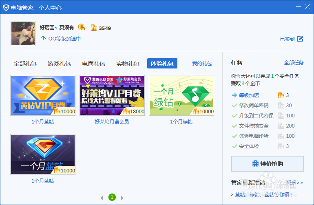The width and height of the screenshot is (314, 205).
Task: Click the checkmark beside 文件传输安全
Action: (x=234, y=126)
